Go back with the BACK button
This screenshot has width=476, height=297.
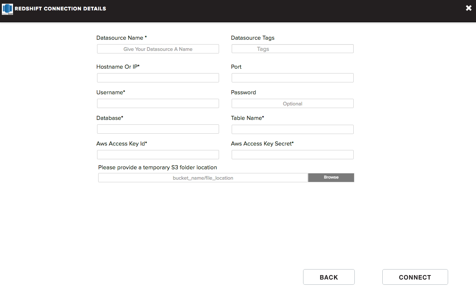click(329, 277)
